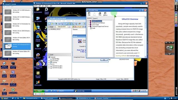Click the Print icon in UltraISO Help

[100, 14]
